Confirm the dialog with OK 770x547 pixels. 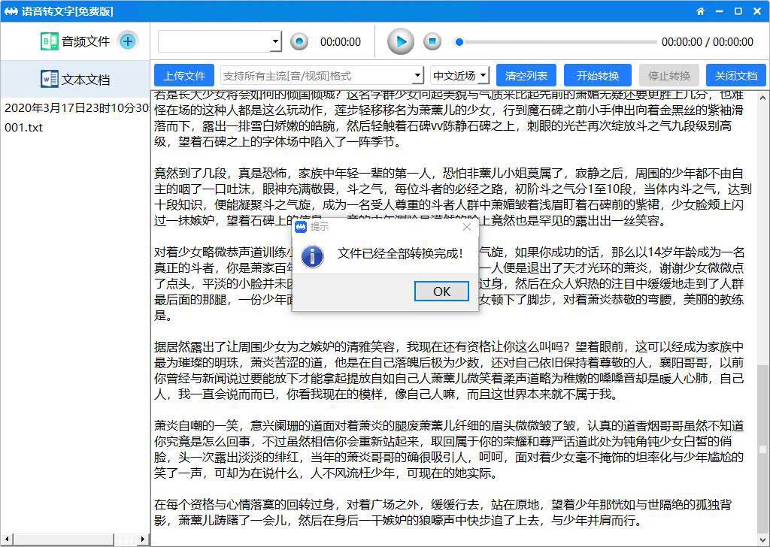click(441, 292)
